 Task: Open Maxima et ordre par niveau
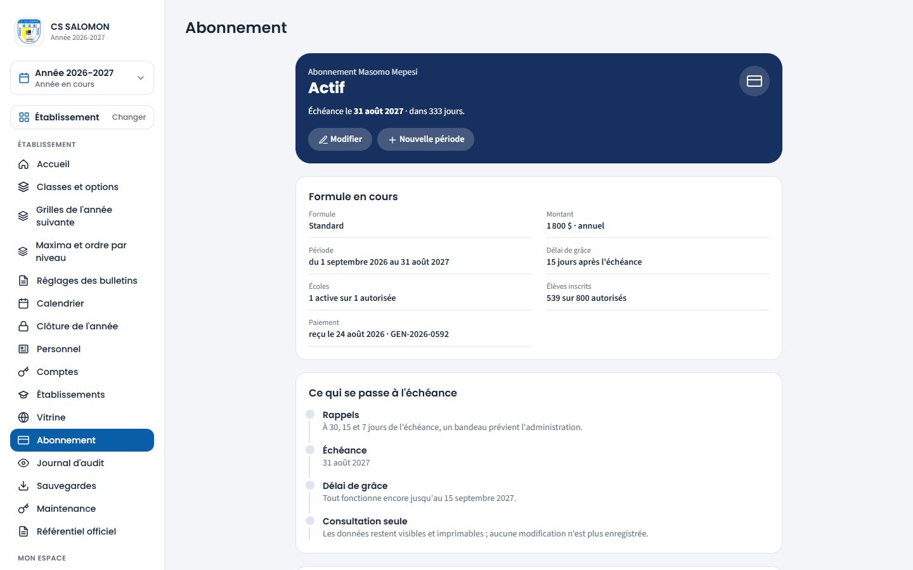(82, 251)
